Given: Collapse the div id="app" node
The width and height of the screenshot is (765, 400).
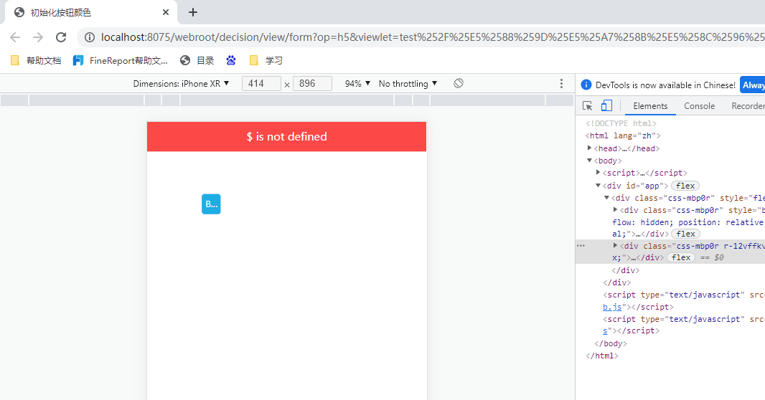Looking at the screenshot, I should 598,185.
